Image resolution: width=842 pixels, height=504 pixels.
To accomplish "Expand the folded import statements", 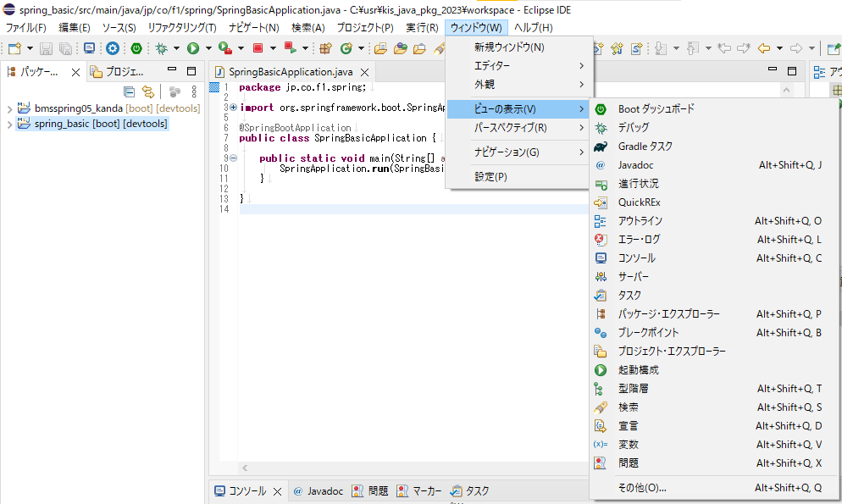I will coord(233,108).
